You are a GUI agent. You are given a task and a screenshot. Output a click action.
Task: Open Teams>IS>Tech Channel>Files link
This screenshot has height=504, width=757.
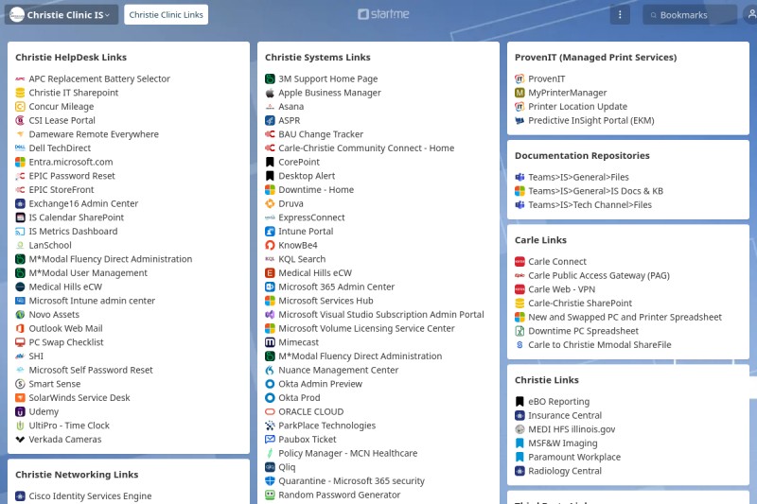tap(590, 205)
